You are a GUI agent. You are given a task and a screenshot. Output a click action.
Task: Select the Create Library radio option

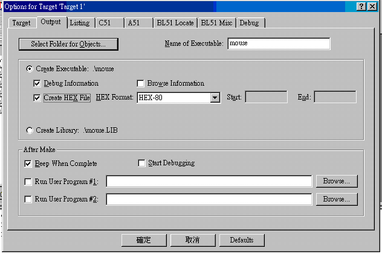point(30,130)
